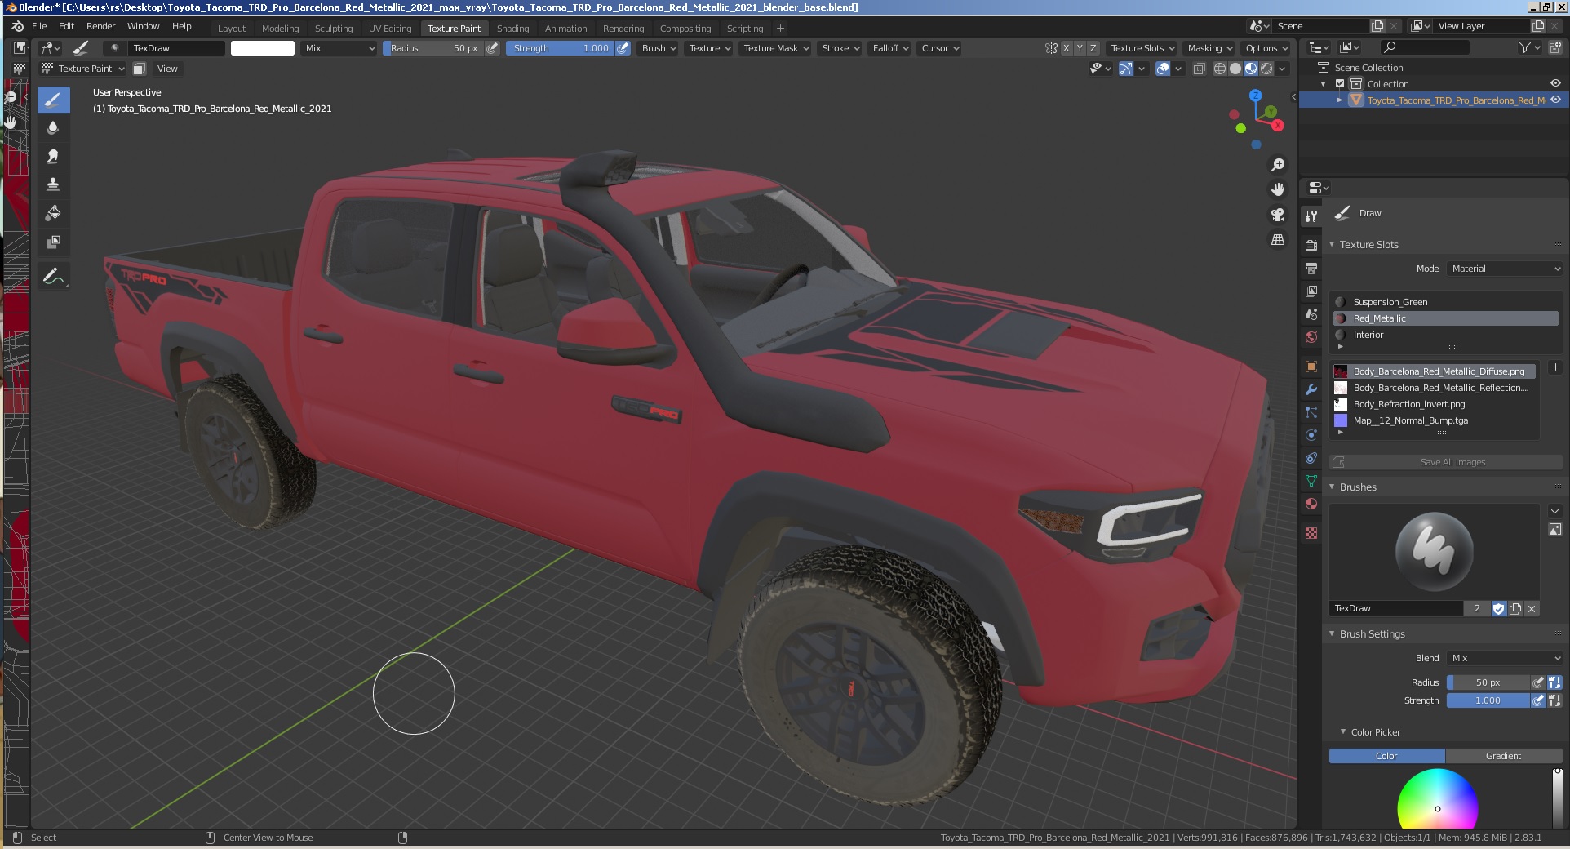The width and height of the screenshot is (1570, 849).
Task: Select the Smear tool
Action: click(x=53, y=156)
